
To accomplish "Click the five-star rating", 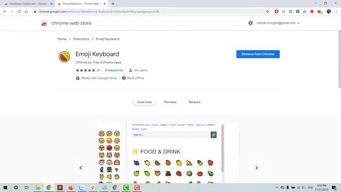I will 85,70.
